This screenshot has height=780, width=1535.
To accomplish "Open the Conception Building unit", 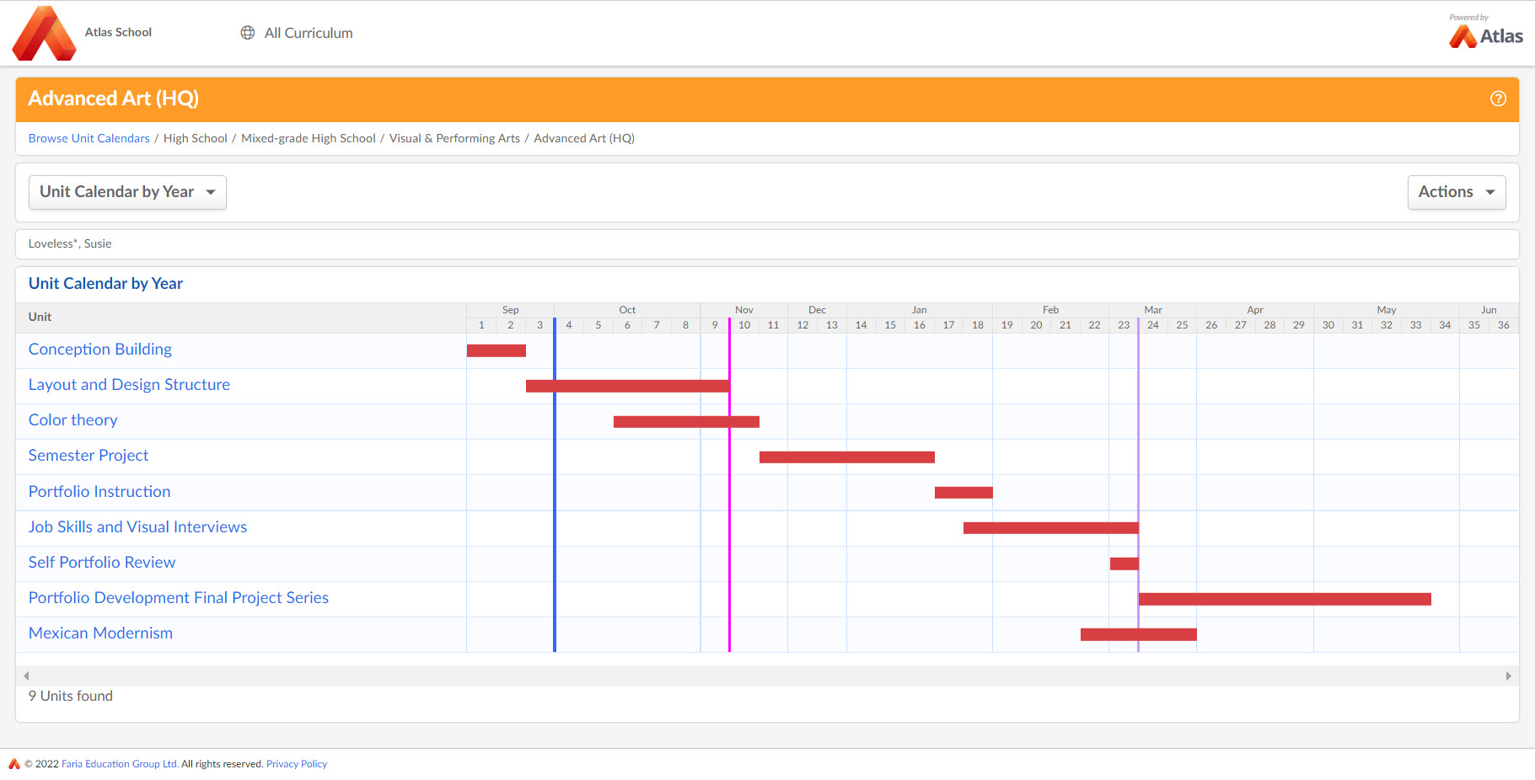I will 100,349.
